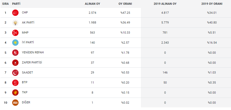Viewport: 231px width, 110px height.
Task: Click the AK PARTİ light bulb logo
Action: 15,23
